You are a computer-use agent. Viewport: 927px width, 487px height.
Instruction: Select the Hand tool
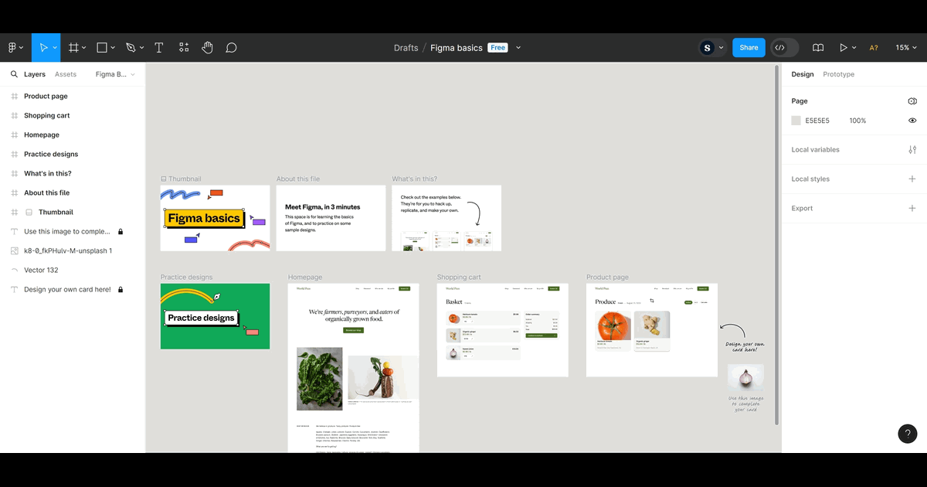point(207,48)
